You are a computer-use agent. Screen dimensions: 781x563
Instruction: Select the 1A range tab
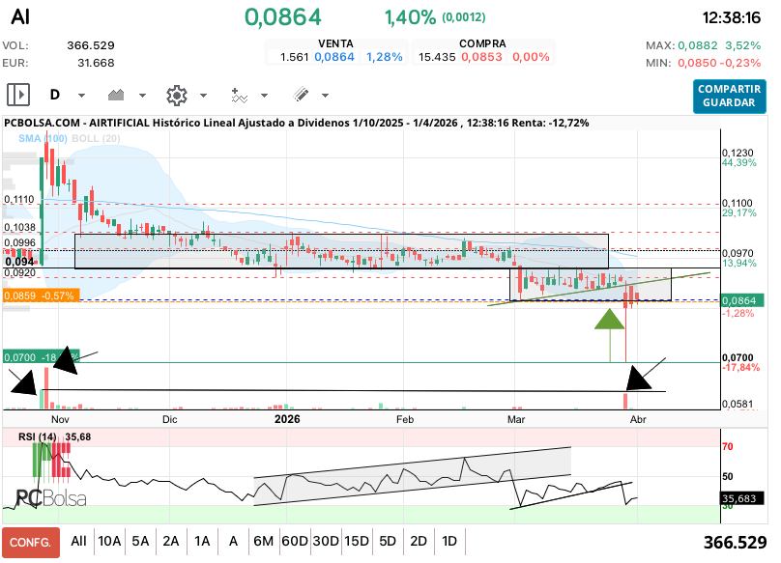click(x=202, y=542)
